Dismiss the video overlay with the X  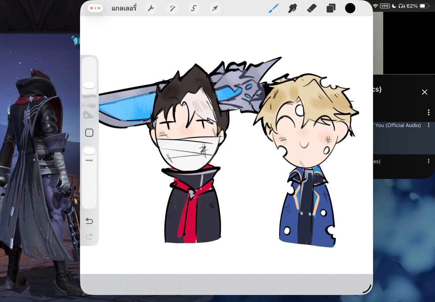[x=424, y=92]
